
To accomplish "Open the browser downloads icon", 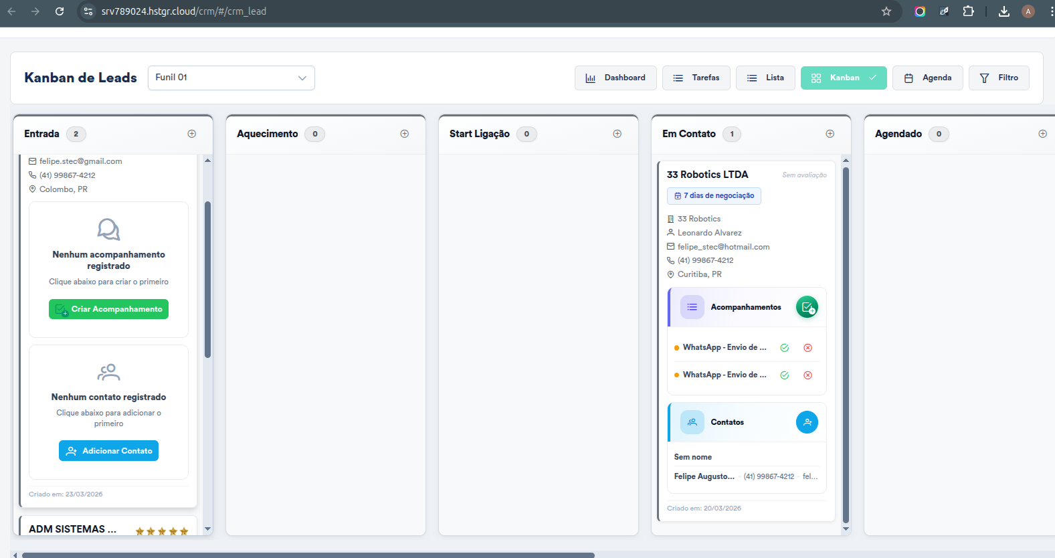I will [1004, 11].
